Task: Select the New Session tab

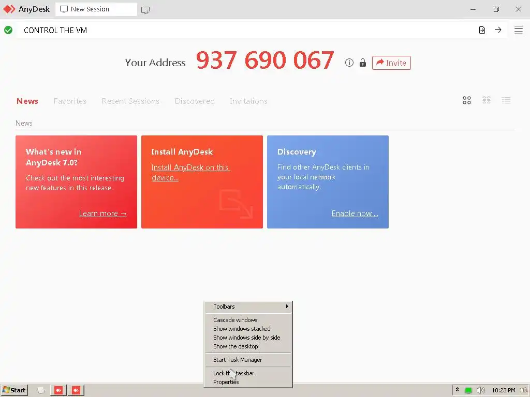Action: (96, 9)
